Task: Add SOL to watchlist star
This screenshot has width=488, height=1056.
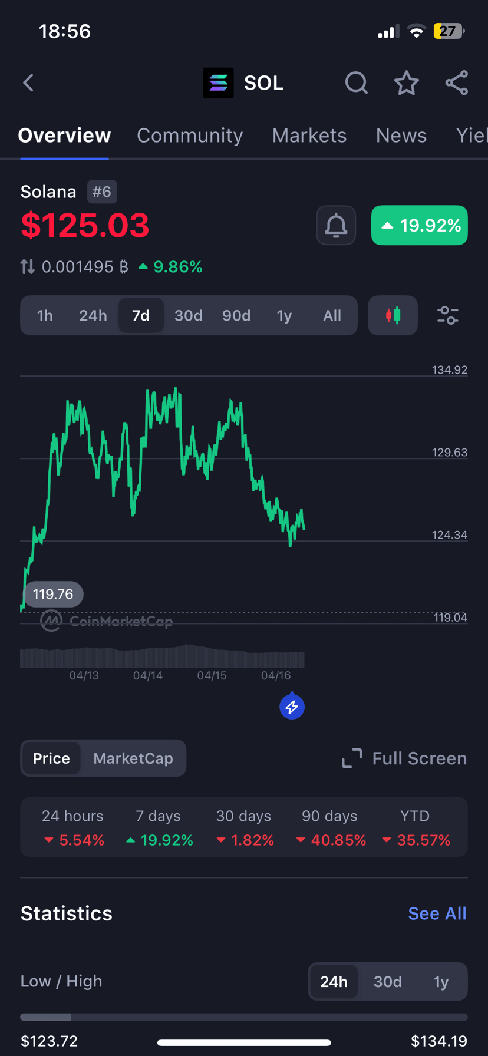Action: (x=406, y=83)
